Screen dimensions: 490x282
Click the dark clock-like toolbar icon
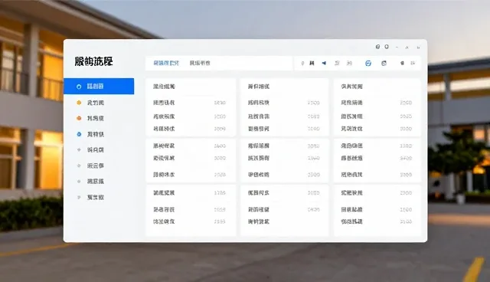(x=384, y=64)
